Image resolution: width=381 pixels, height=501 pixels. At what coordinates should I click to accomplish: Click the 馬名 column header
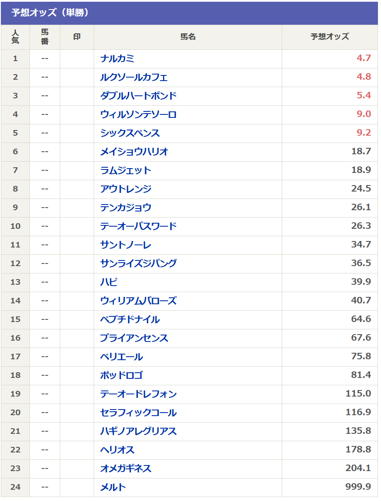(188, 37)
